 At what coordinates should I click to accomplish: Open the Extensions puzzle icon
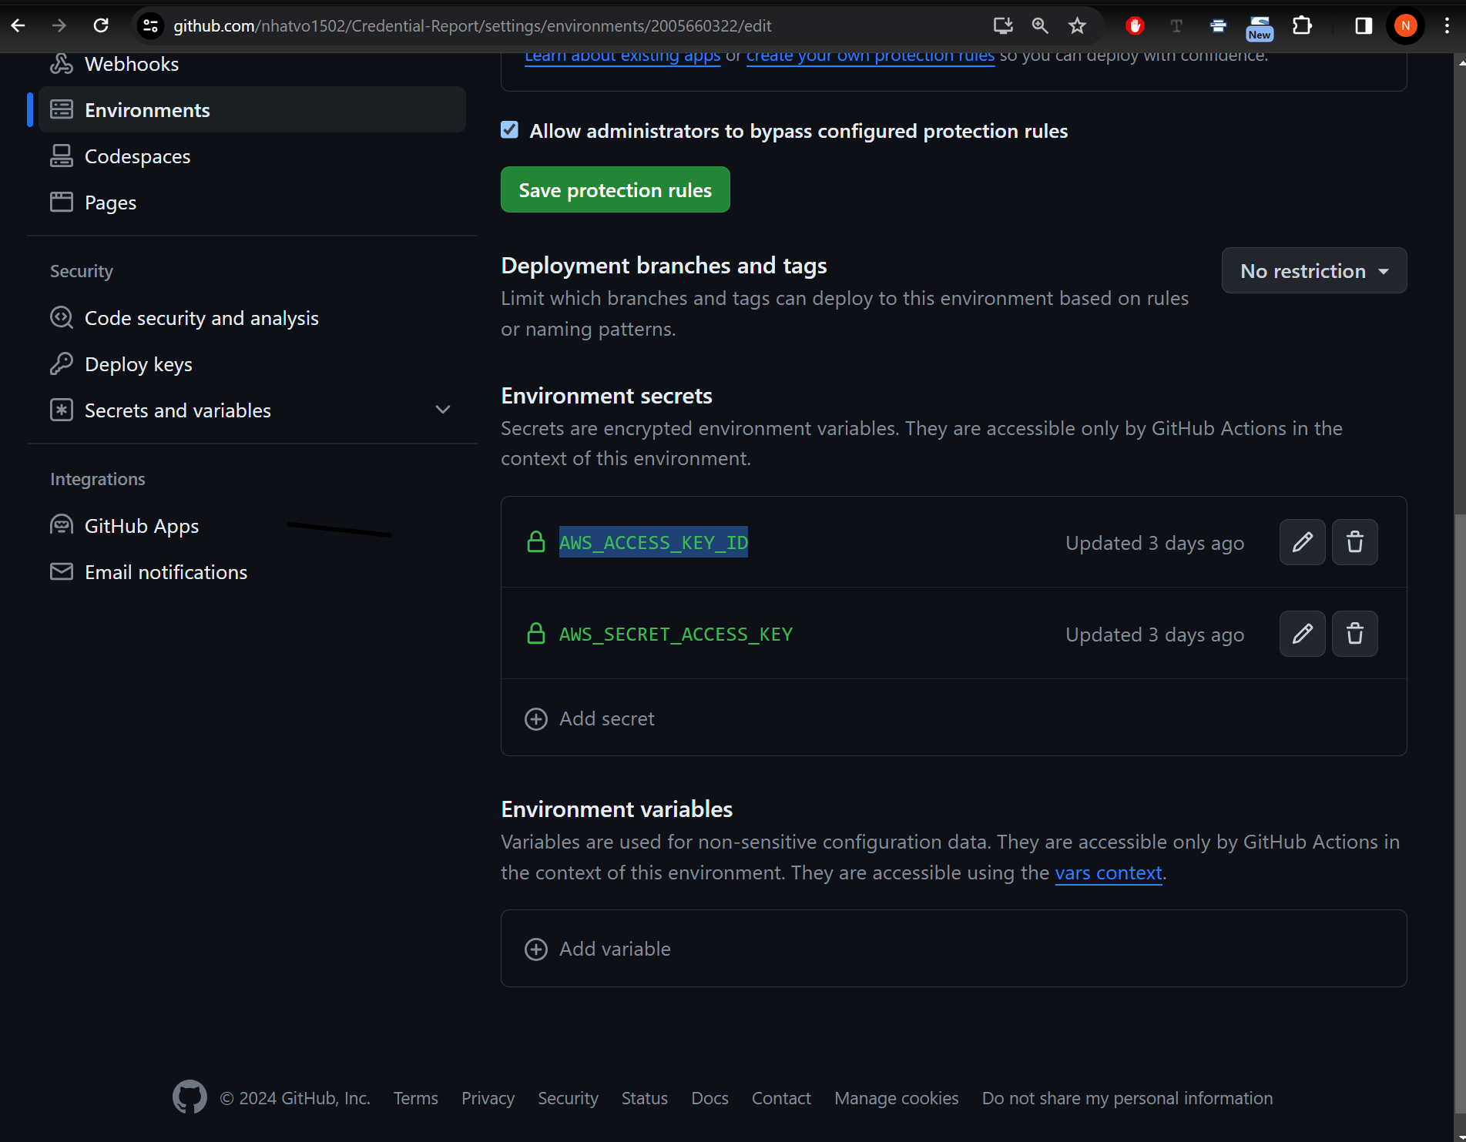pyautogui.click(x=1302, y=25)
